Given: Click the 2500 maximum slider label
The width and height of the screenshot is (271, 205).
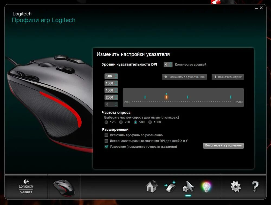Looking at the screenshot, I should tap(239, 102).
